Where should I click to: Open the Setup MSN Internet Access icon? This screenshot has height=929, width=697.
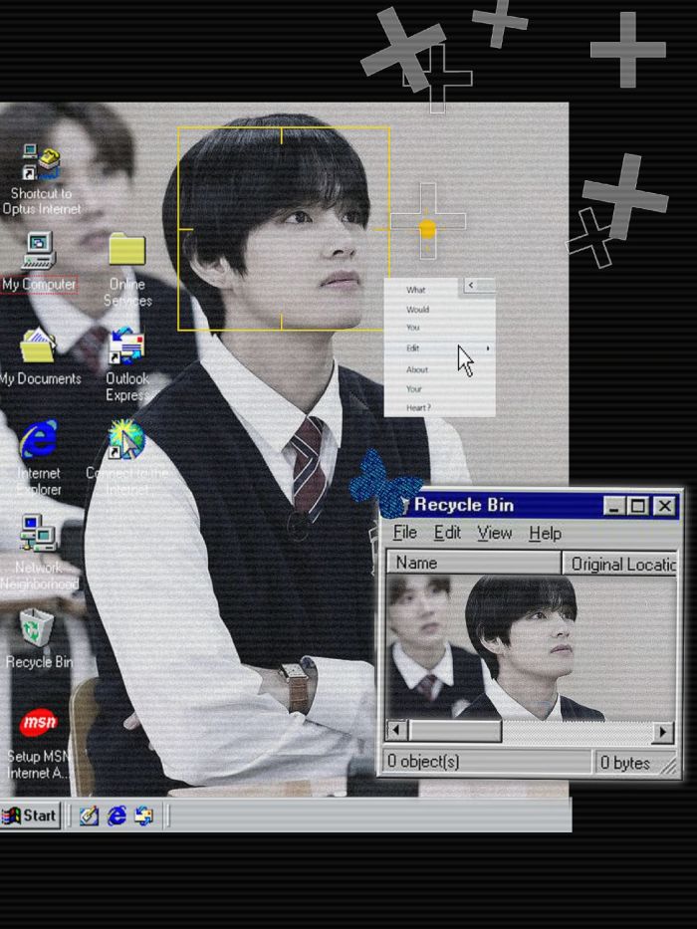pyautogui.click(x=39, y=722)
